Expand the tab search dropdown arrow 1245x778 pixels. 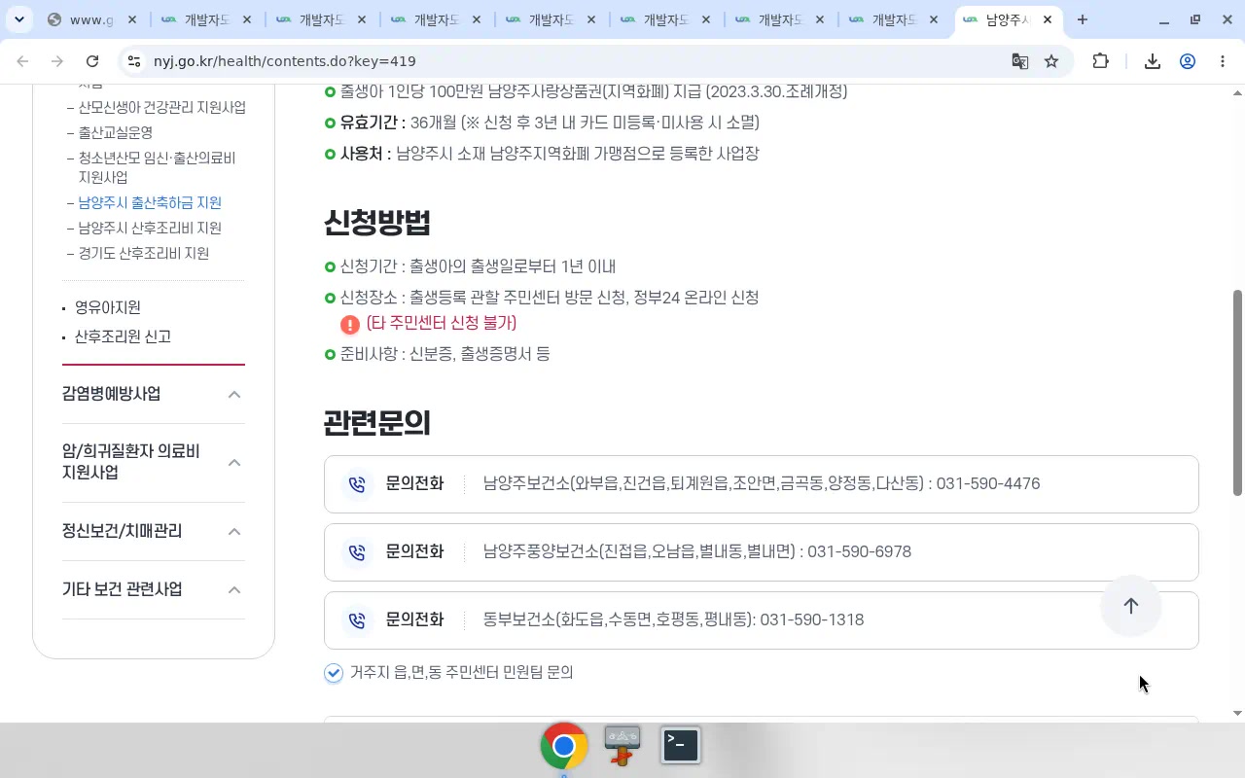point(18,19)
